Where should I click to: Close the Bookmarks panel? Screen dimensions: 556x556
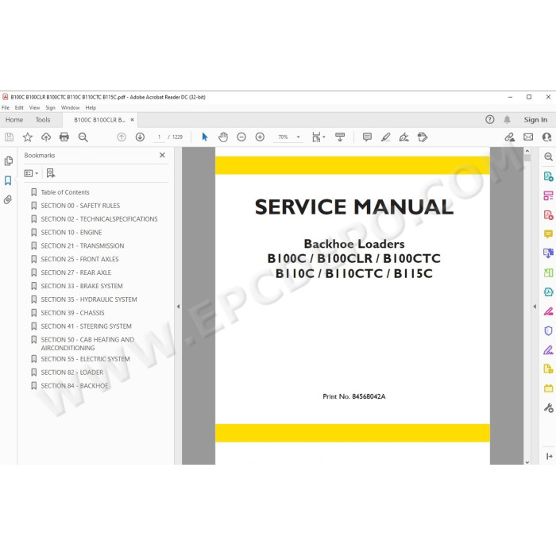point(162,155)
